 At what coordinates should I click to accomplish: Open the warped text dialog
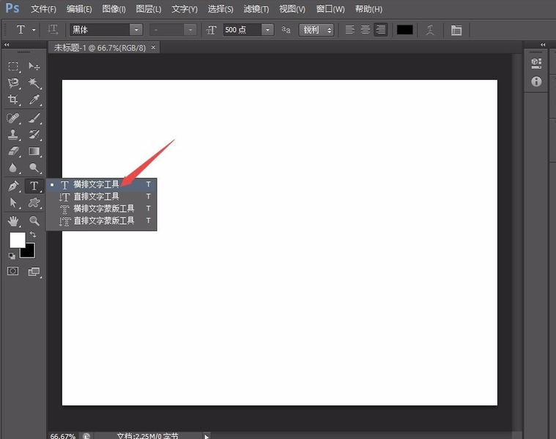coord(430,30)
